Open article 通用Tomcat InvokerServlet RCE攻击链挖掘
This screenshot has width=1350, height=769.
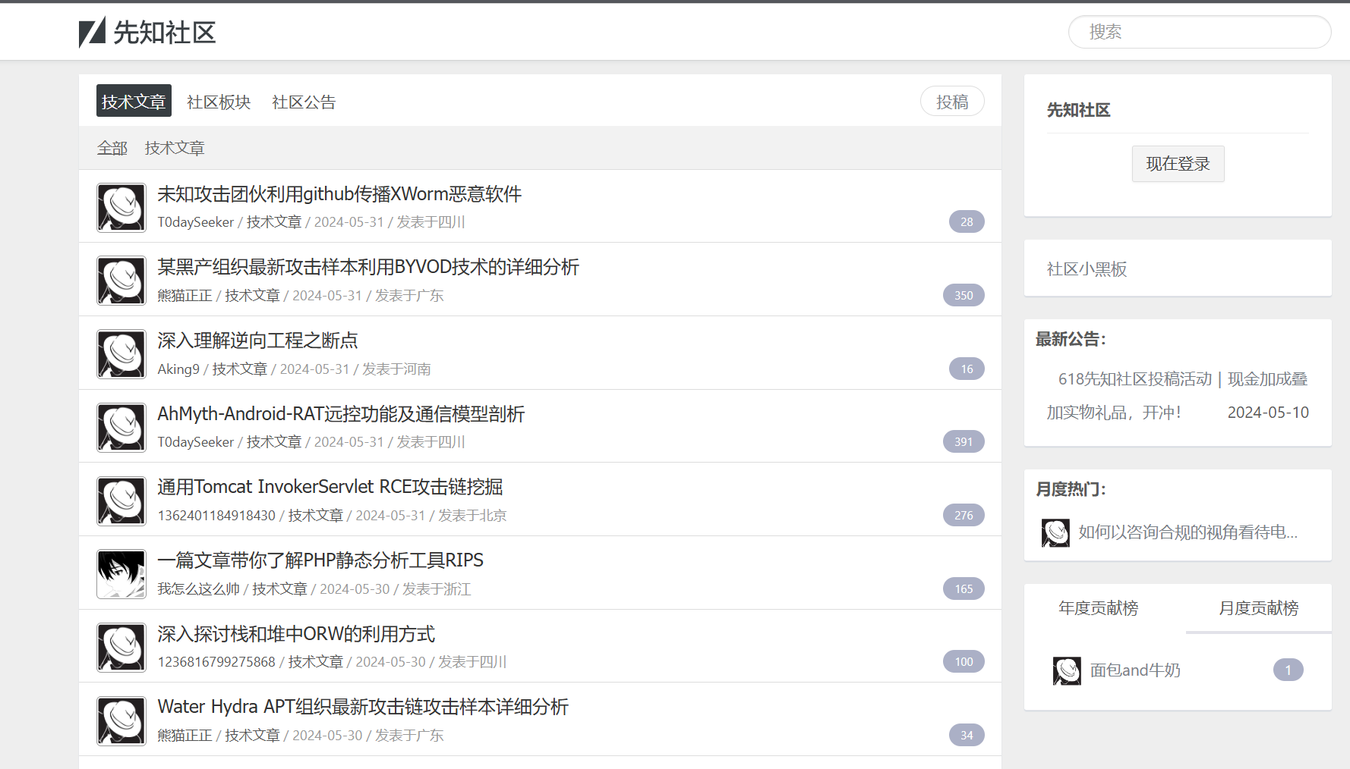330,487
